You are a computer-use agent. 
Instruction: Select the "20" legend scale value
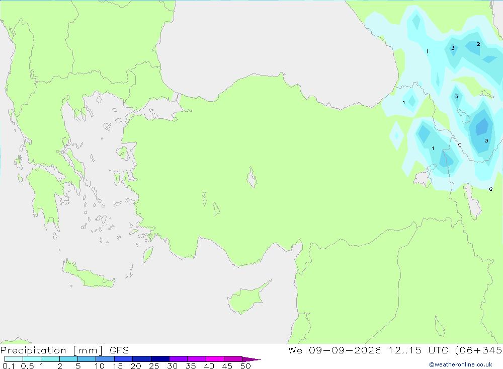tap(136, 366)
